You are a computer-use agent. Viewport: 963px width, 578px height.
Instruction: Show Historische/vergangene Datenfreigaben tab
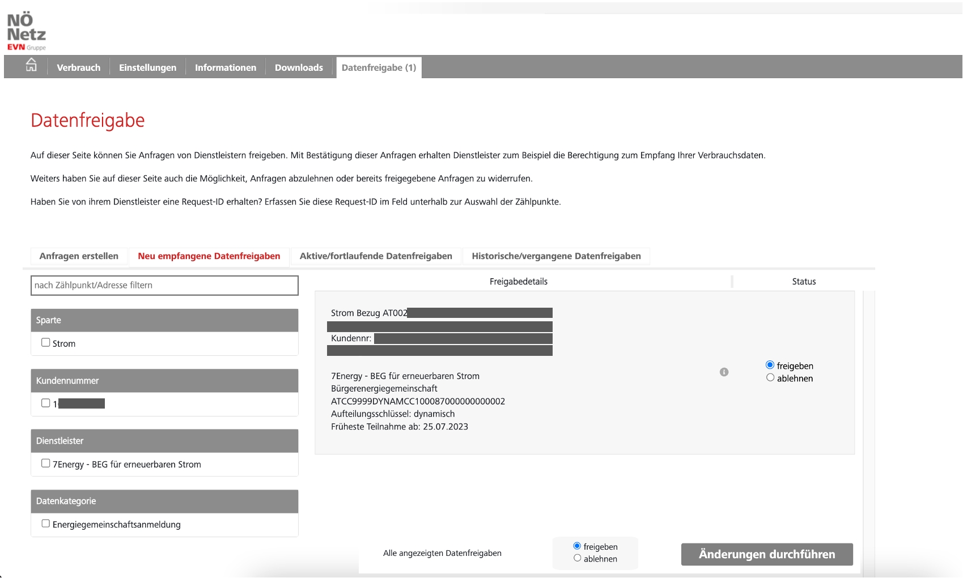[556, 256]
